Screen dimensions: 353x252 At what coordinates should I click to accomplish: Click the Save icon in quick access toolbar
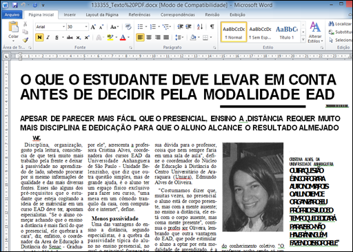pyautogui.click(x=15, y=5)
